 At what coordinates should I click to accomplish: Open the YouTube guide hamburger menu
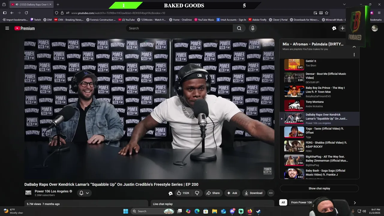(x=7, y=28)
